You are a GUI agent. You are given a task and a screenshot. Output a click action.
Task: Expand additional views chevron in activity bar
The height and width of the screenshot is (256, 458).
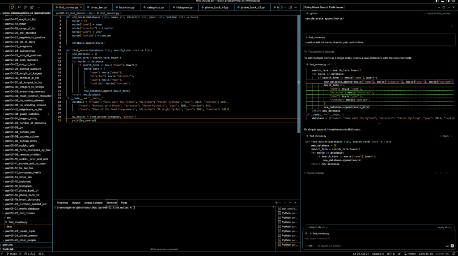tap(38, 7)
